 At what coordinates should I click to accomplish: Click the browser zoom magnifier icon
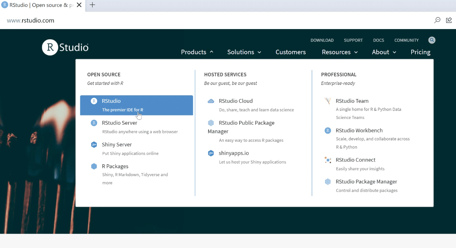pyautogui.click(x=437, y=20)
